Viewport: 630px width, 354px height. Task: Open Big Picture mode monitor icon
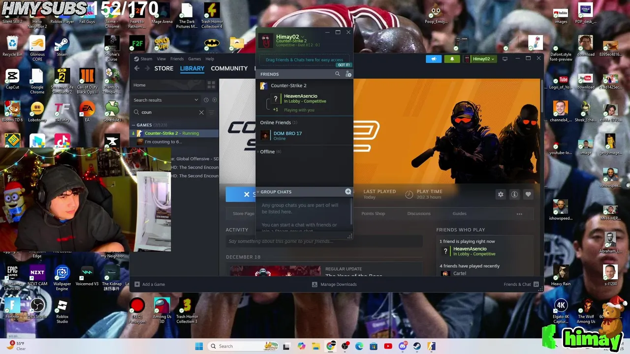click(x=504, y=59)
